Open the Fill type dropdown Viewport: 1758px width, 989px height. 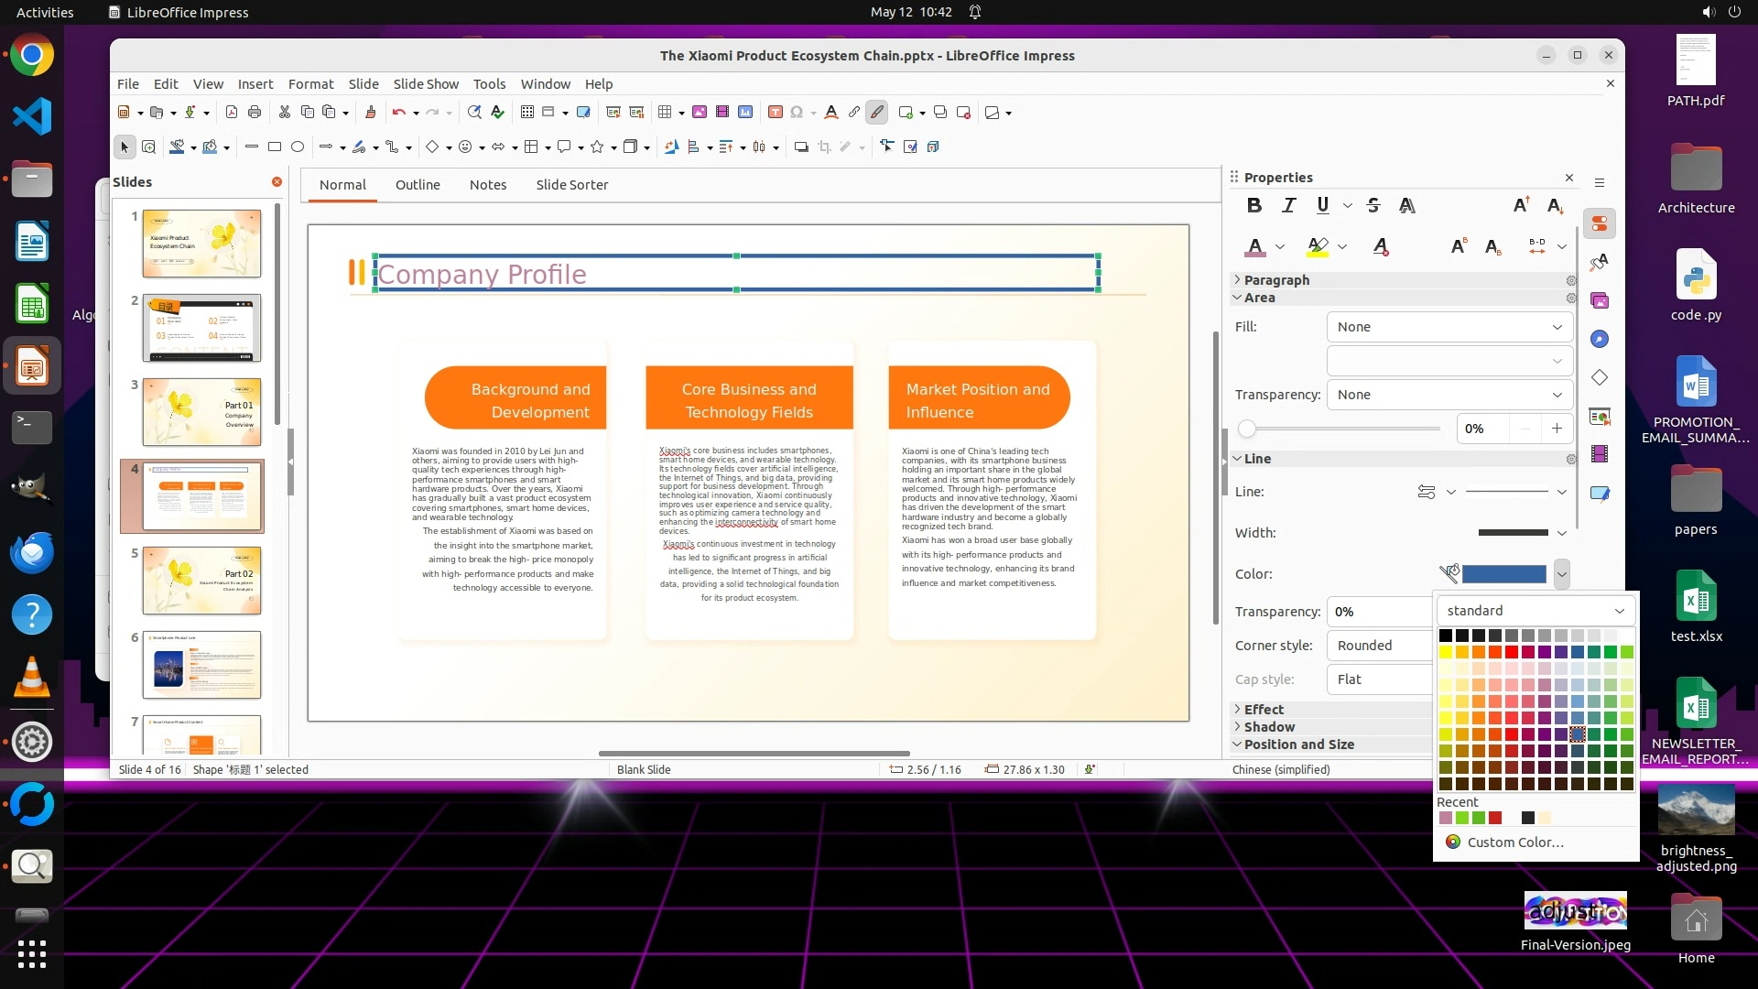[1449, 327]
